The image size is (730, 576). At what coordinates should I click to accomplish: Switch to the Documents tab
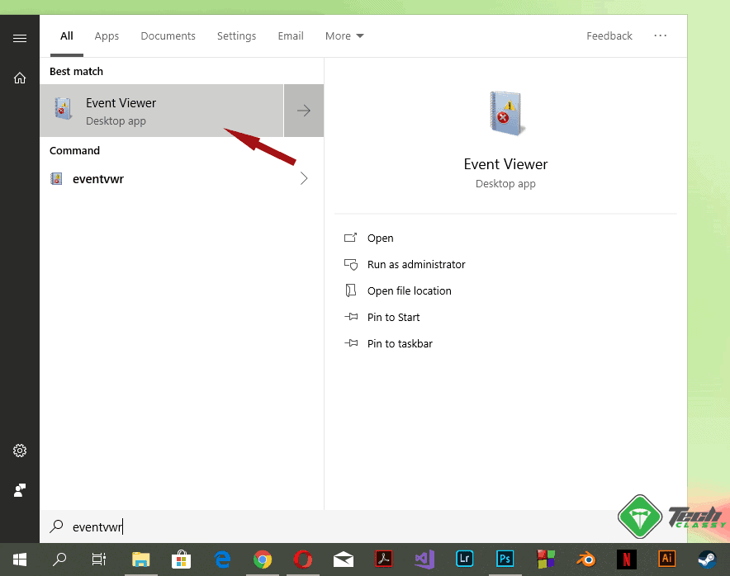[x=168, y=35]
